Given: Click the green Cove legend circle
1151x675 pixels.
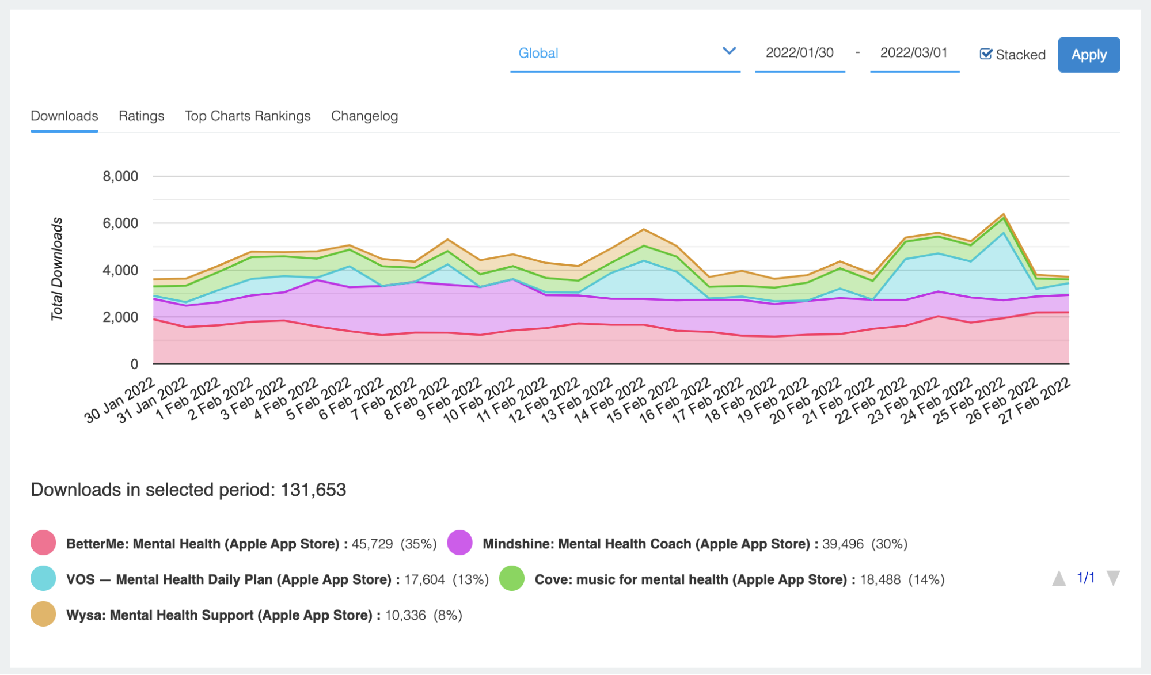Looking at the screenshot, I should [511, 579].
